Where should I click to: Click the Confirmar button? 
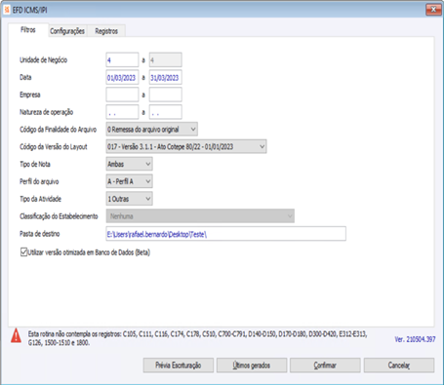(325, 366)
